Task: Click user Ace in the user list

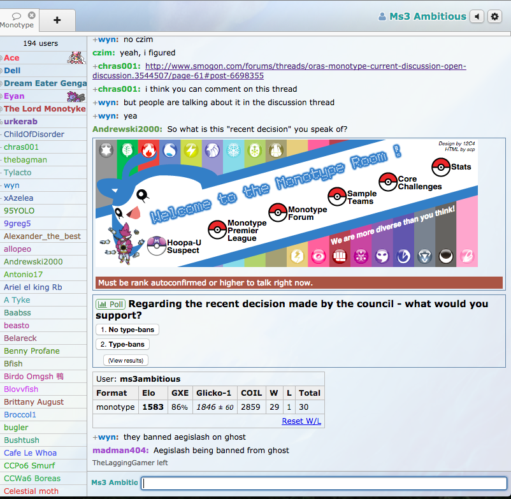Action: tap(43, 58)
